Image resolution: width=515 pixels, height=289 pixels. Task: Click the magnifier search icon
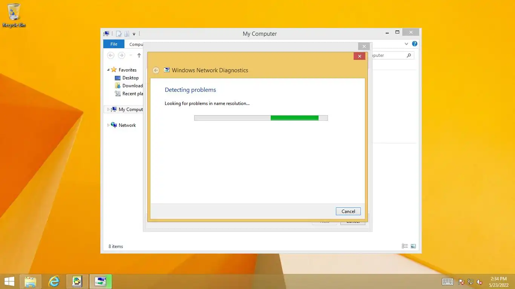click(x=409, y=55)
